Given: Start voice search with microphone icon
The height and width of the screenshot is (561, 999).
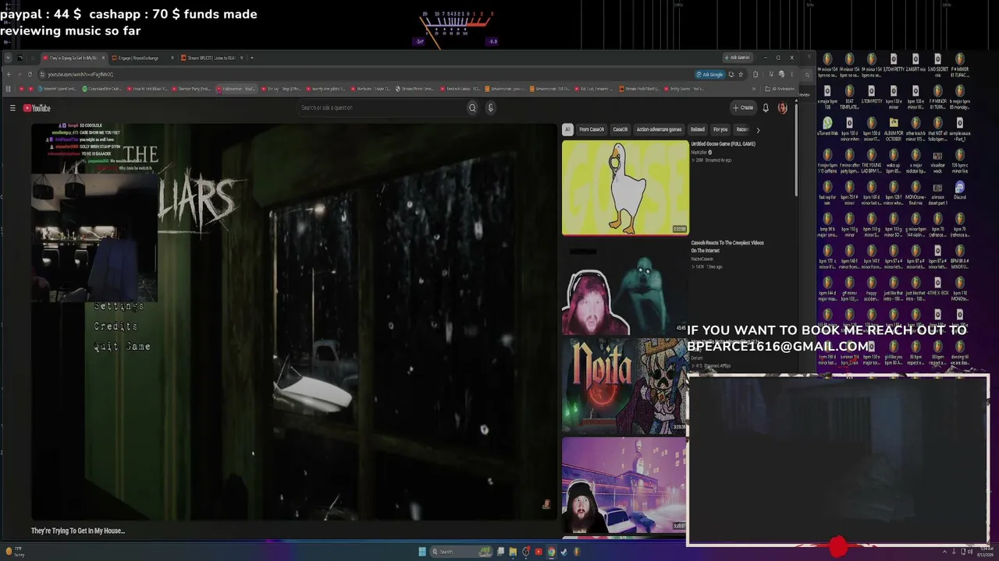Looking at the screenshot, I should tap(491, 108).
